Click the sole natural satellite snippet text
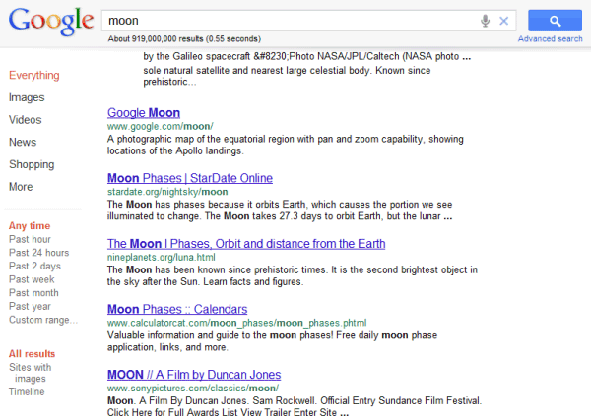Screen dimensions: 591x419 coord(287,76)
